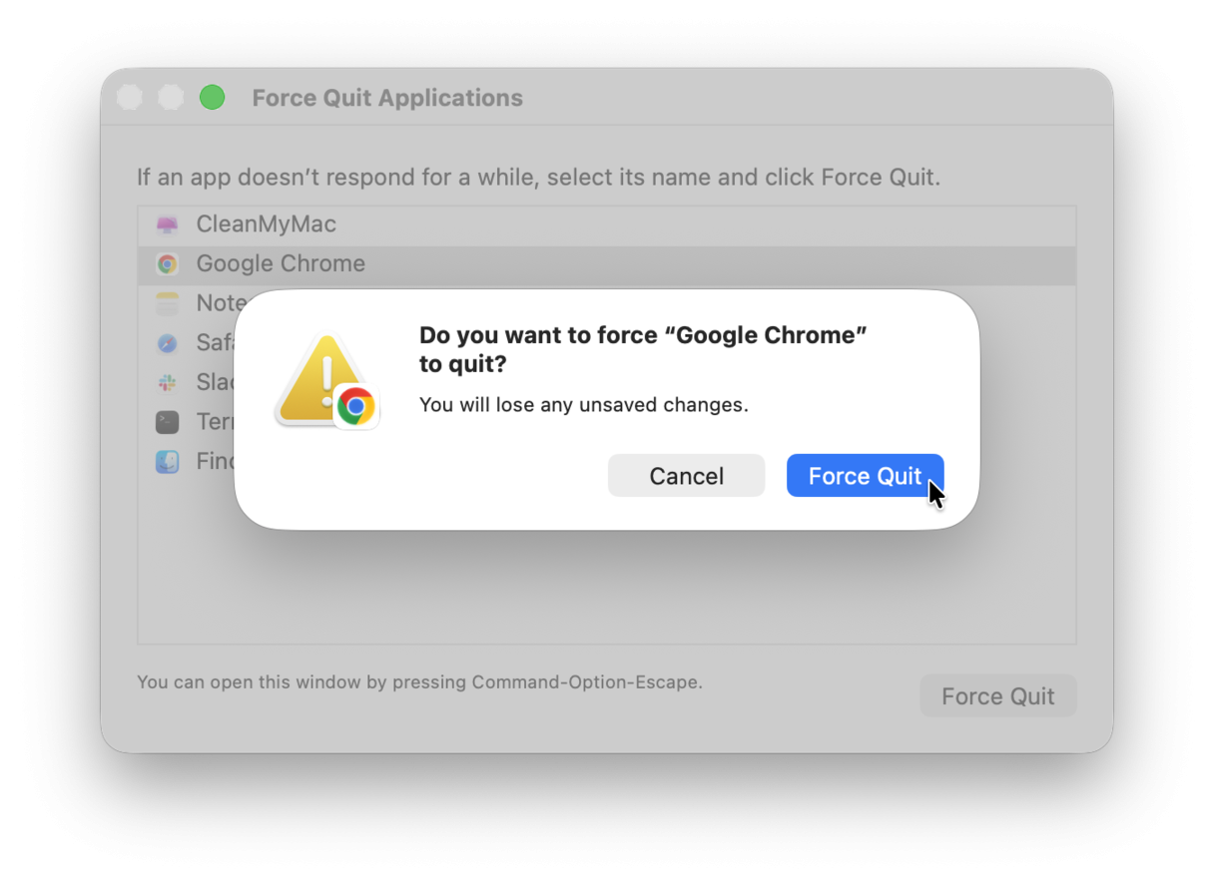1214x886 pixels.
Task: Select the Notes app icon
Action: (168, 302)
